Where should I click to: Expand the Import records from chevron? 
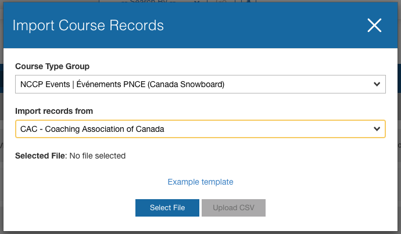pos(376,129)
